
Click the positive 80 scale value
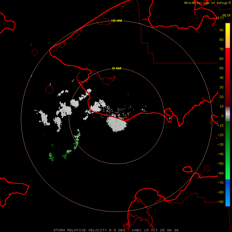click(x=221, y=39)
